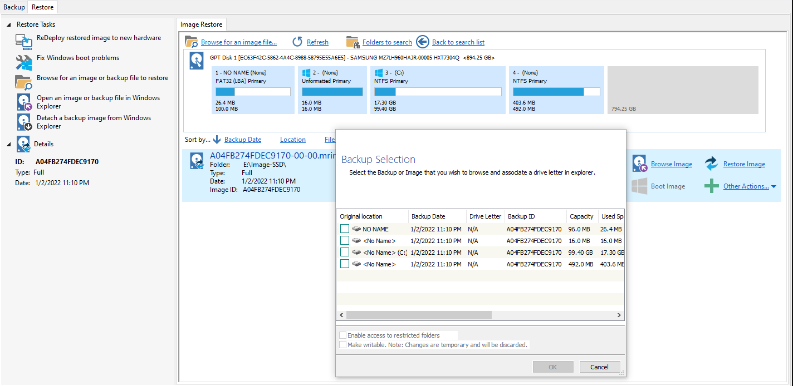Open the Other Actions dropdown arrow
The width and height of the screenshot is (793, 386).
click(x=774, y=187)
